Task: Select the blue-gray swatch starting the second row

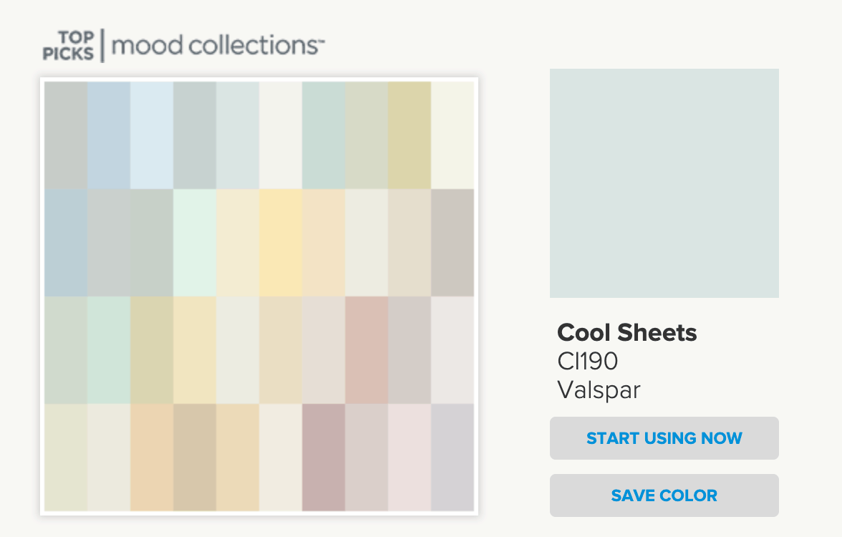Action: 66,243
